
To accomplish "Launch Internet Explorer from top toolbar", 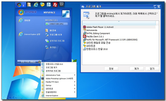I will coord(36,5).
